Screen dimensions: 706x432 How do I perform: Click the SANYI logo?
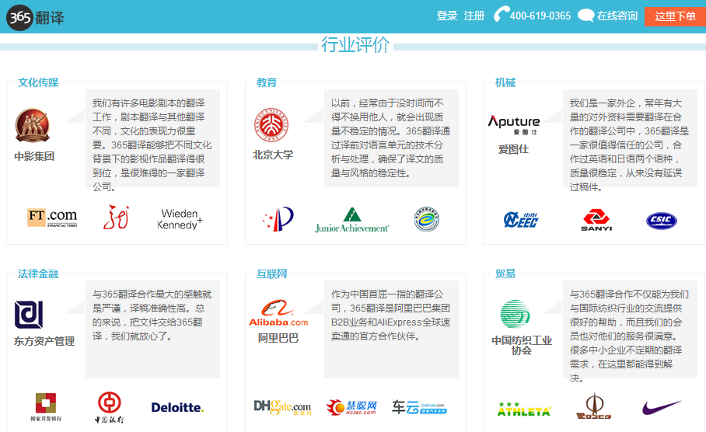596,220
